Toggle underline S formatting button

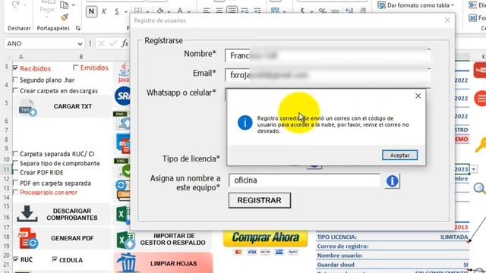point(117,11)
